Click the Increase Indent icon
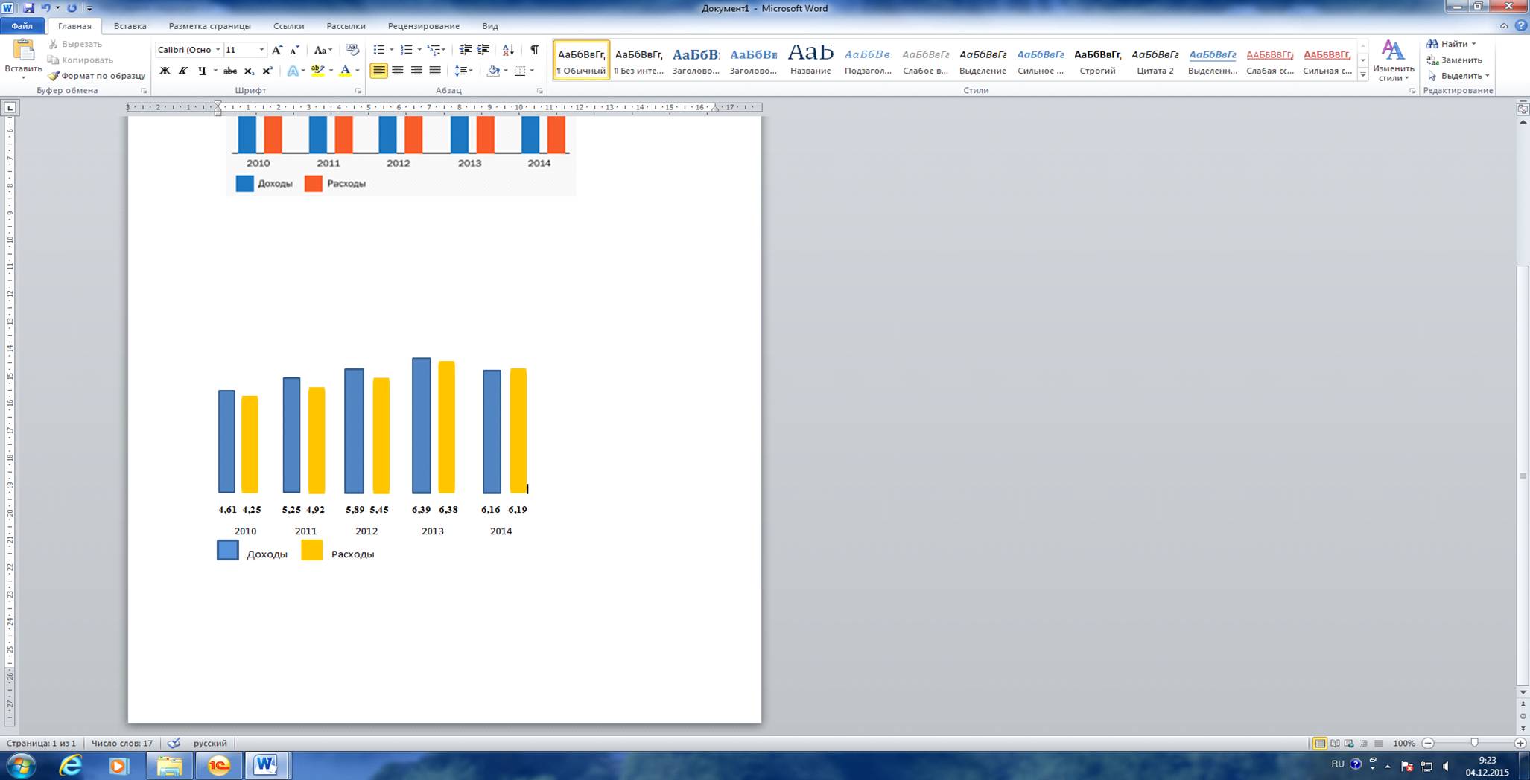Image resolution: width=1530 pixels, height=780 pixels. coord(483,50)
